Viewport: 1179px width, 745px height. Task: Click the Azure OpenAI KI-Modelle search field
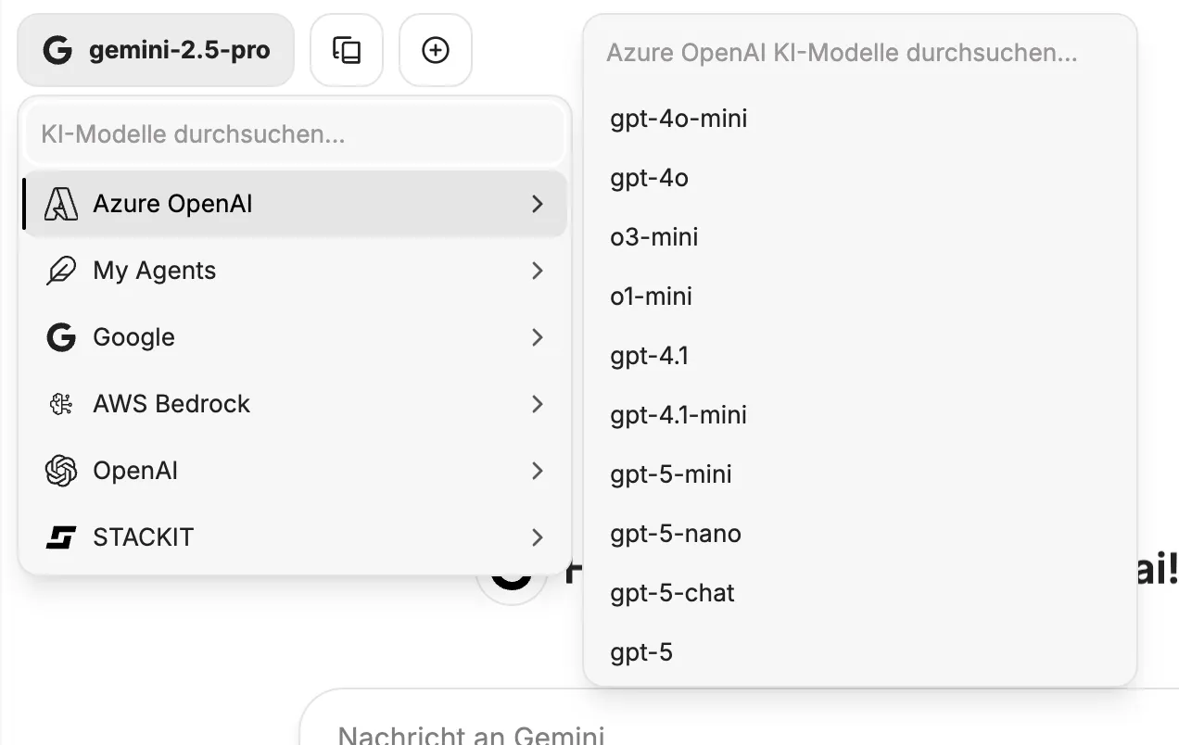click(858, 53)
